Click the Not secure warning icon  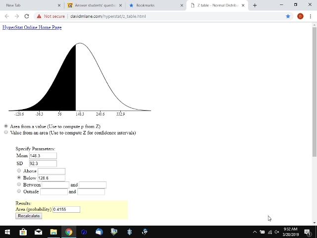point(39,16)
